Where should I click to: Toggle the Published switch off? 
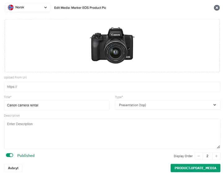10,155
